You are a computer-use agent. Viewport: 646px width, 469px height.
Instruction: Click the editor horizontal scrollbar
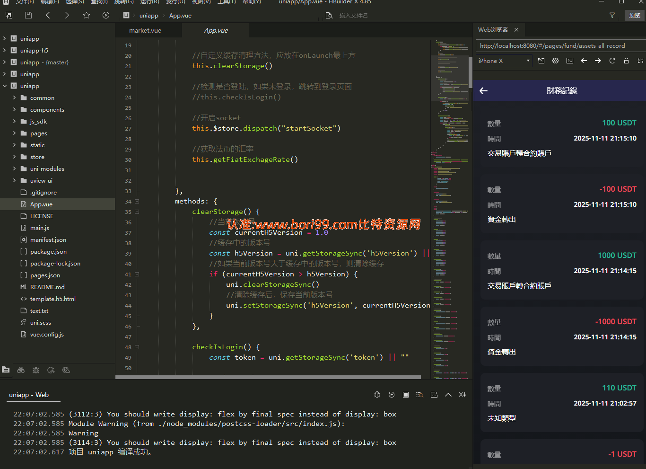click(268, 377)
